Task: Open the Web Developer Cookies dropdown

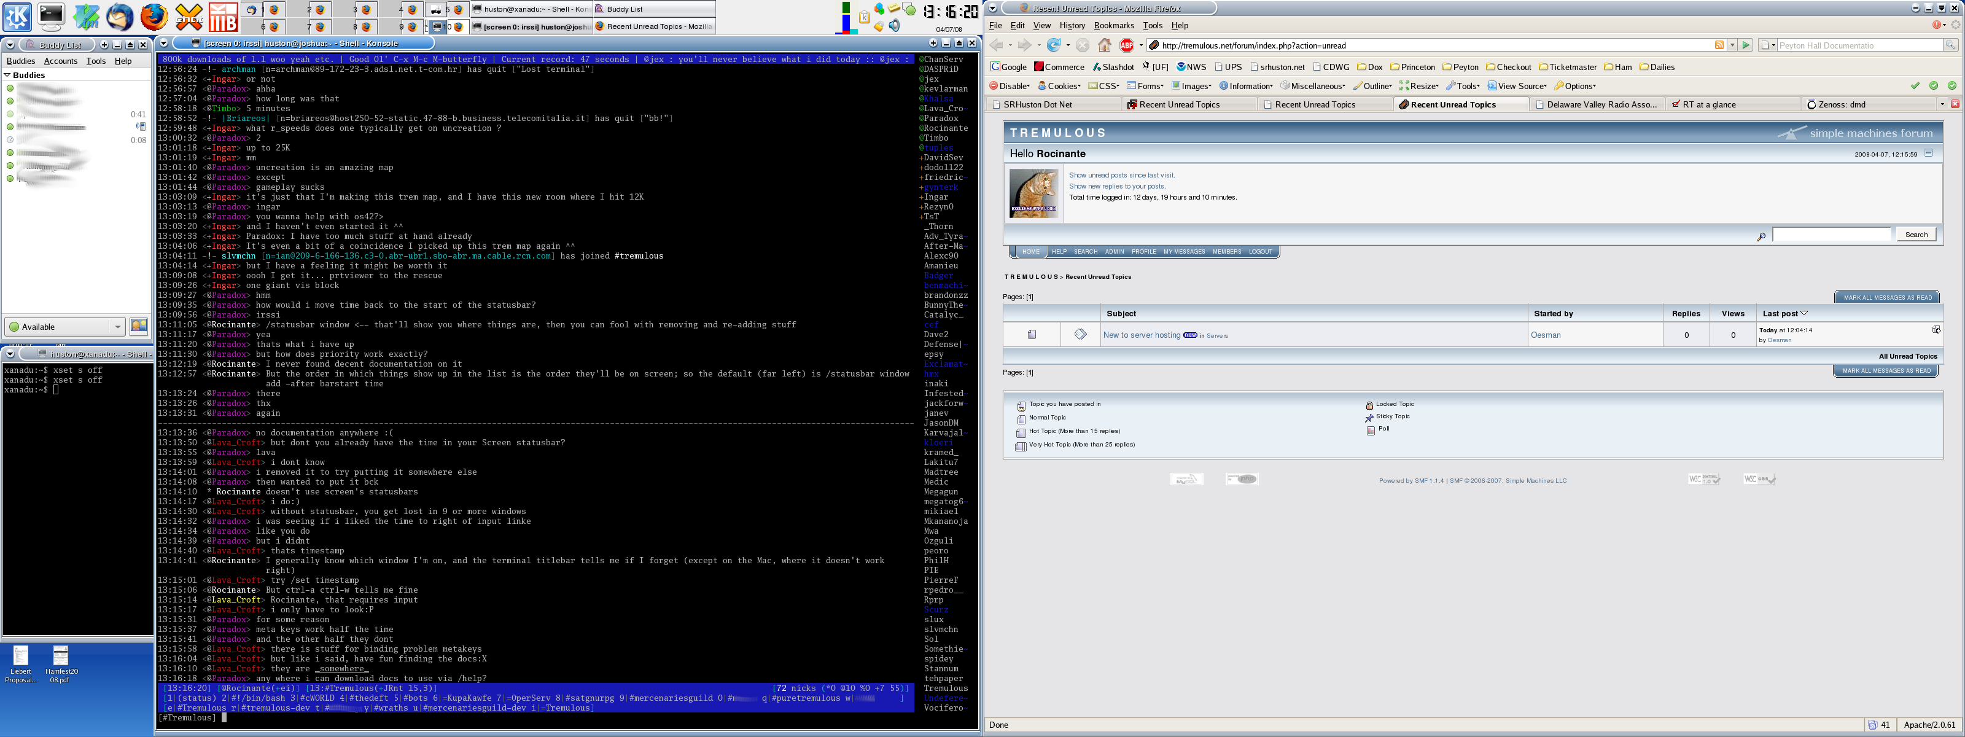Action: click(1059, 86)
